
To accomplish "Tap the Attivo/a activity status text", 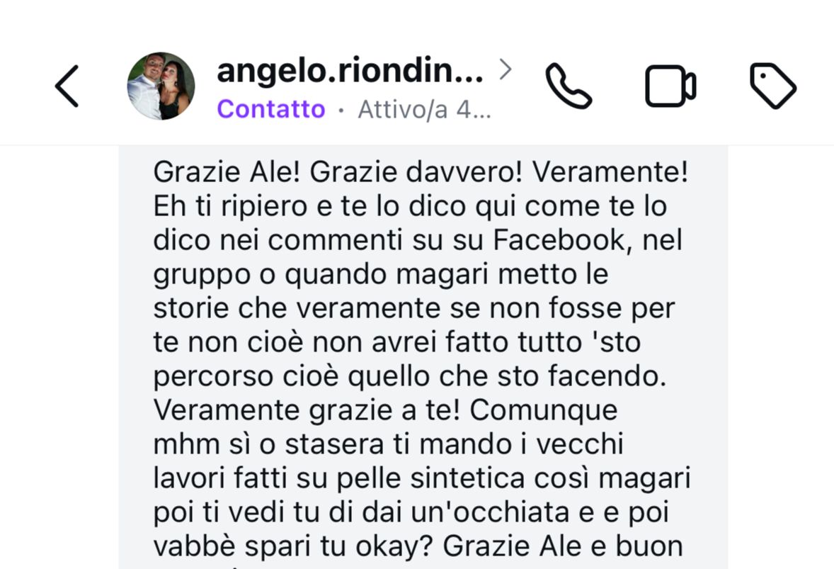I will [424, 110].
